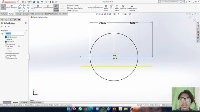Choose Linear Sketch Pattern
Viewport: 200px width, 112px height.
(75, 8)
